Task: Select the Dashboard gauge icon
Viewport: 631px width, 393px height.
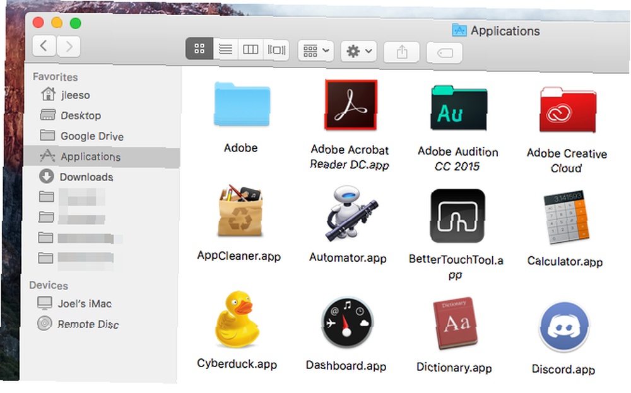Action: click(x=347, y=322)
